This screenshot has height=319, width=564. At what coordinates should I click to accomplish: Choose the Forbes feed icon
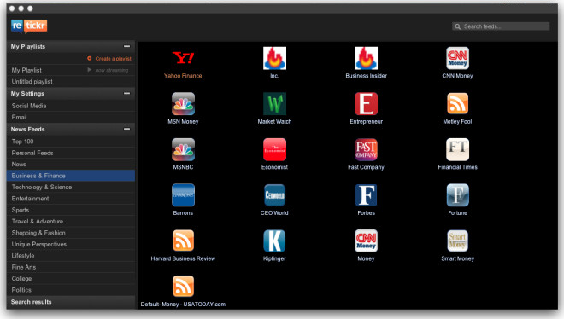click(366, 194)
